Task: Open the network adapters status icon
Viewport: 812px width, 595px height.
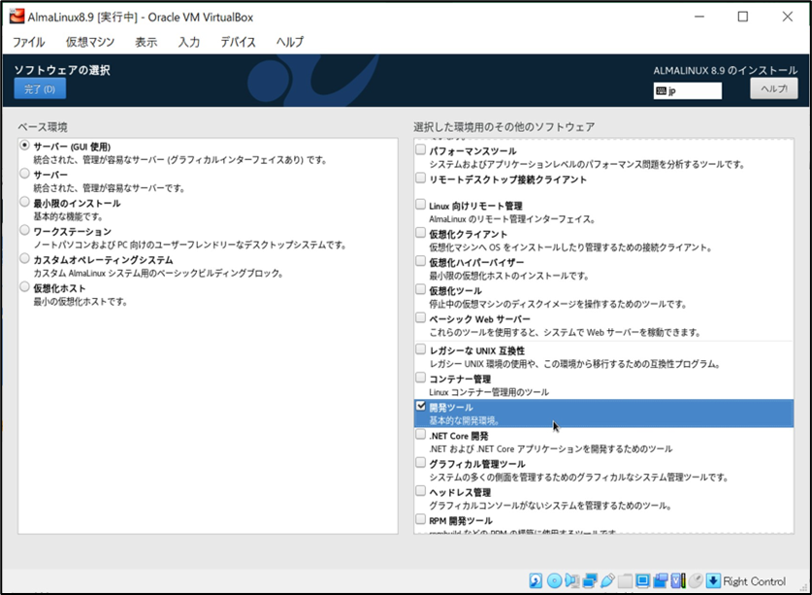Action: [x=590, y=580]
